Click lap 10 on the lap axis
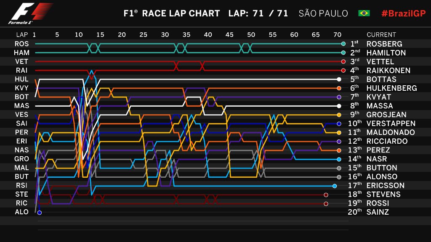Viewport: 431px width, 242px height. (x=79, y=34)
